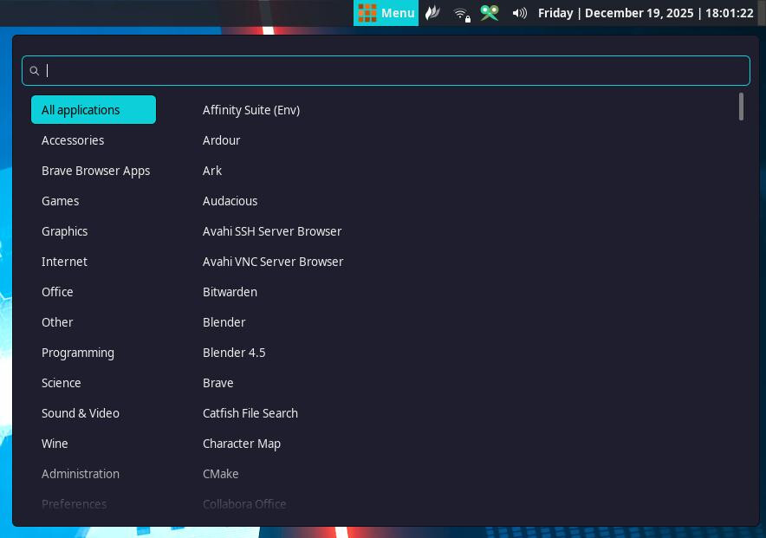Open Catfish File Search
Screen dimensions: 766x538
tap(250, 413)
